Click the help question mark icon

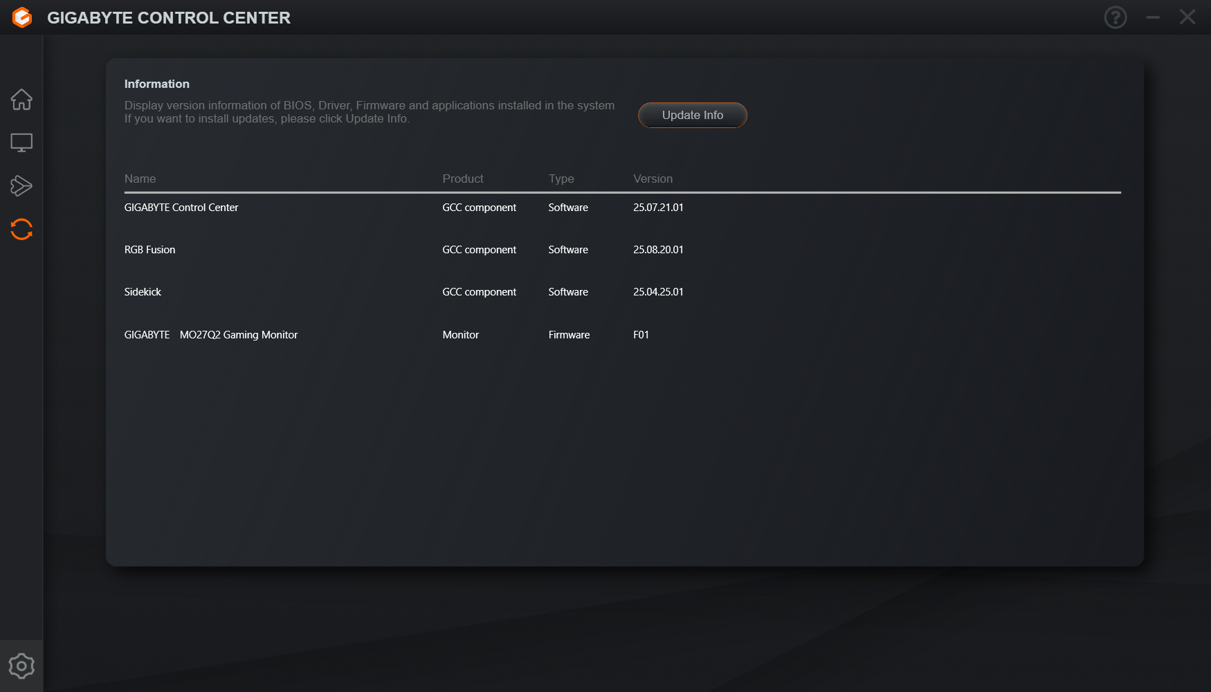click(1115, 17)
